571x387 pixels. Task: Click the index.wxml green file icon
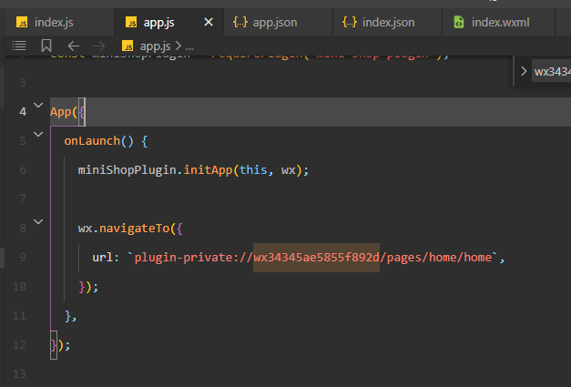[459, 22]
